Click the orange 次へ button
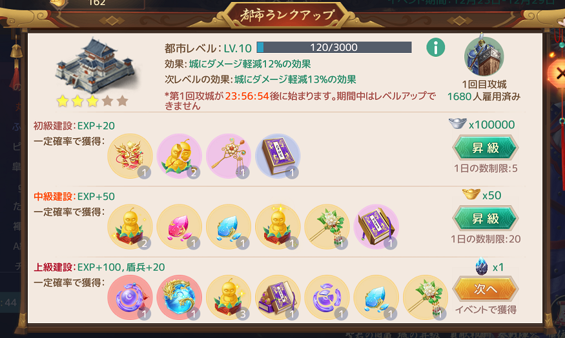The width and height of the screenshot is (565, 338). pos(486,289)
